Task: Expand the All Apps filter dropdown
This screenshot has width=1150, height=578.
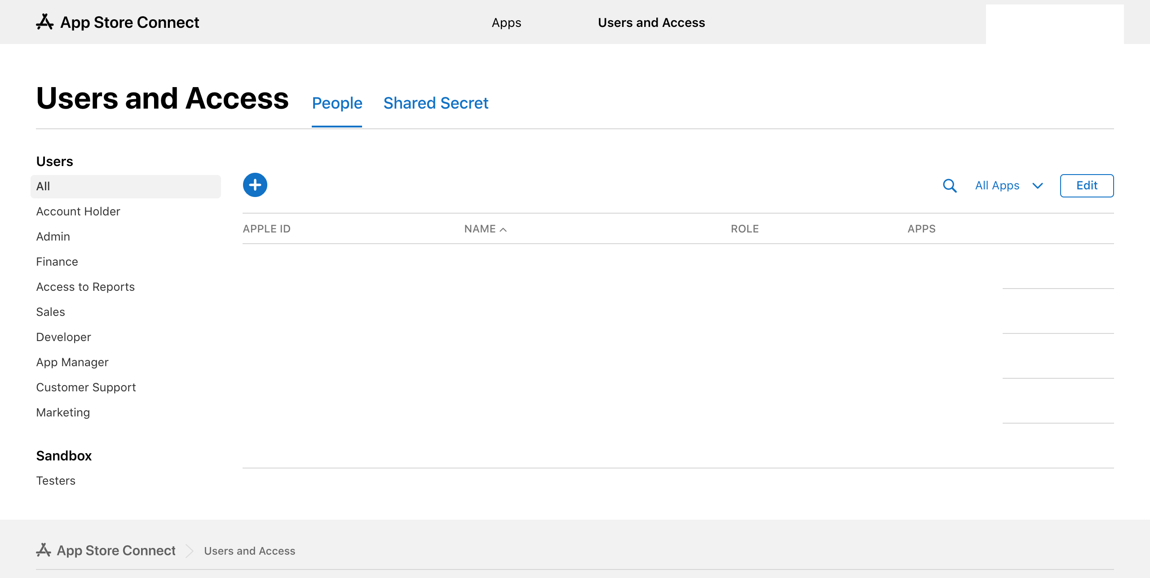Action: (x=1009, y=186)
